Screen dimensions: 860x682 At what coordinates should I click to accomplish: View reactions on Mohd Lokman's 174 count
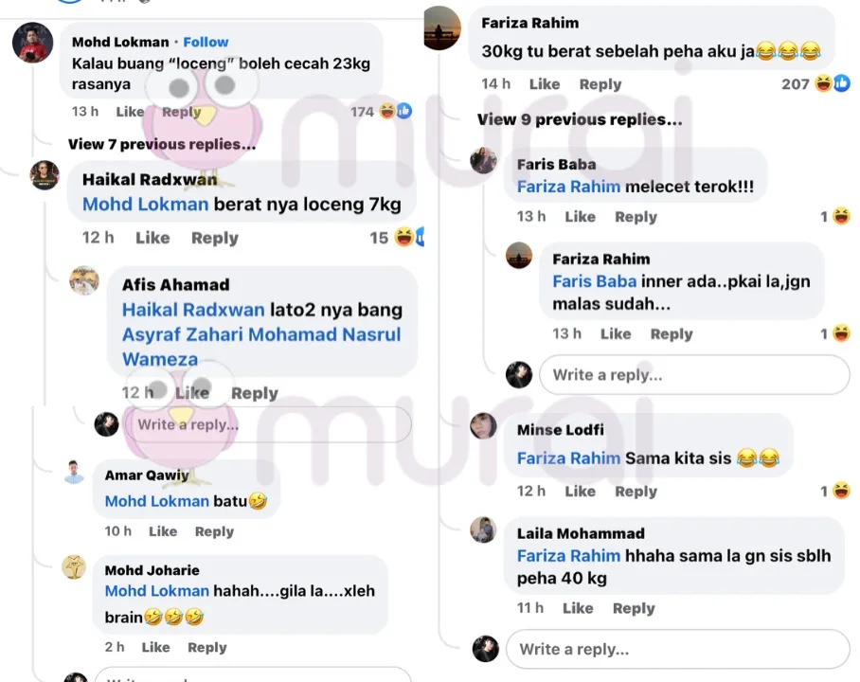tap(381, 112)
